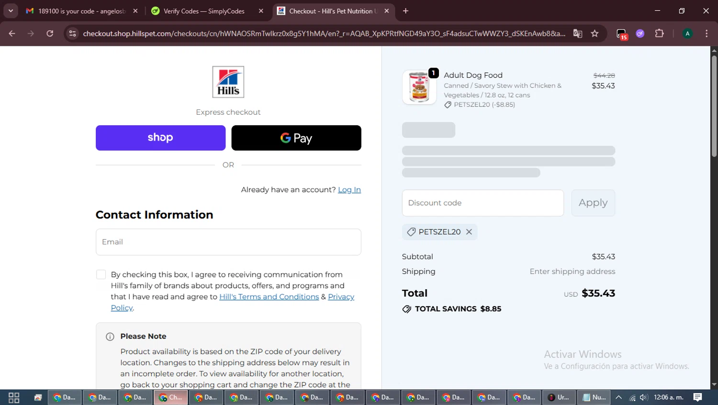Click the crossed-out $44.28 original price

click(x=604, y=76)
